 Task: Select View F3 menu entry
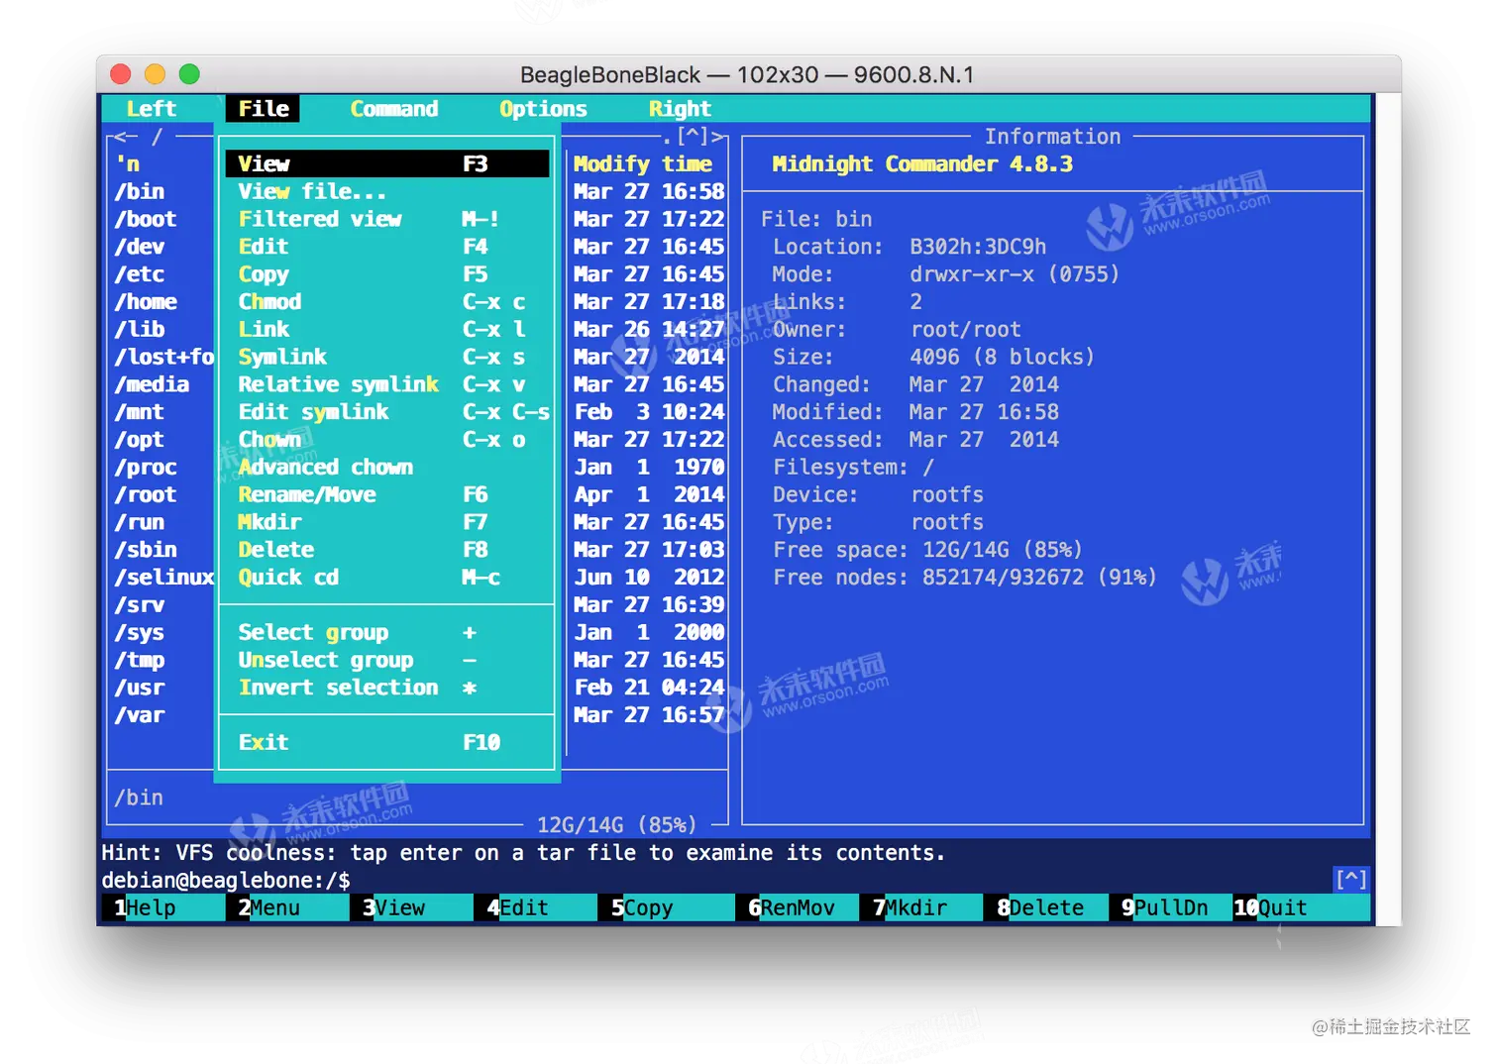pyautogui.click(x=387, y=163)
